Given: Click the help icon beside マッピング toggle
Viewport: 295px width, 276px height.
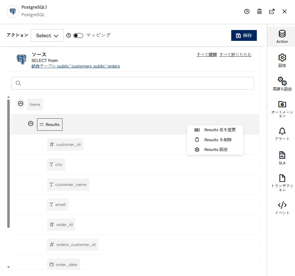Looking at the screenshot, I should (x=69, y=35).
